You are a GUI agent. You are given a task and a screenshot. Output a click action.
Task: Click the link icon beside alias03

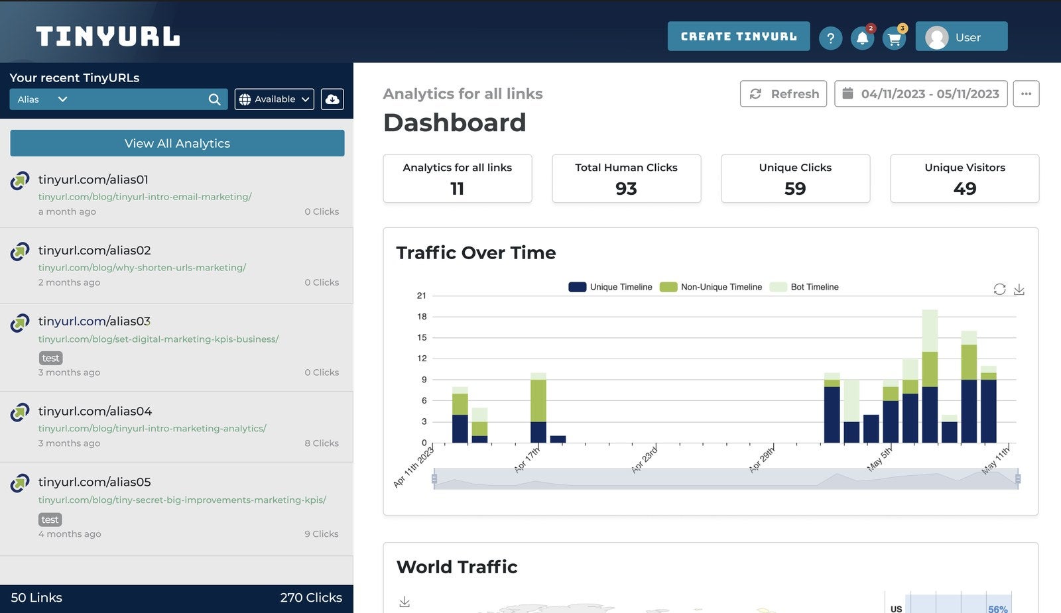coord(20,323)
